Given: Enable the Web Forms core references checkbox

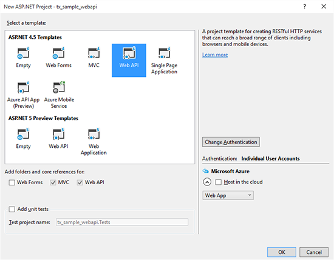Looking at the screenshot, I should (x=12, y=182).
